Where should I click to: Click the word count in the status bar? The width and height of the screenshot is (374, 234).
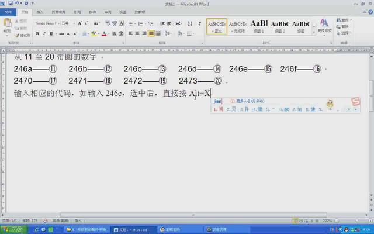[x=30, y=221]
